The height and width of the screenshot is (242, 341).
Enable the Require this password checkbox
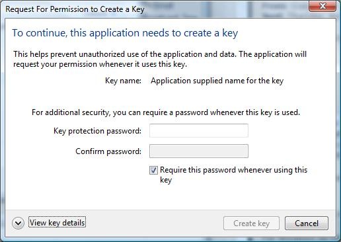[x=153, y=171]
